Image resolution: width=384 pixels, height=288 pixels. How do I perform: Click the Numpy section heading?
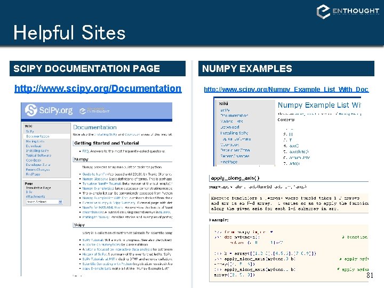tap(81, 159)
